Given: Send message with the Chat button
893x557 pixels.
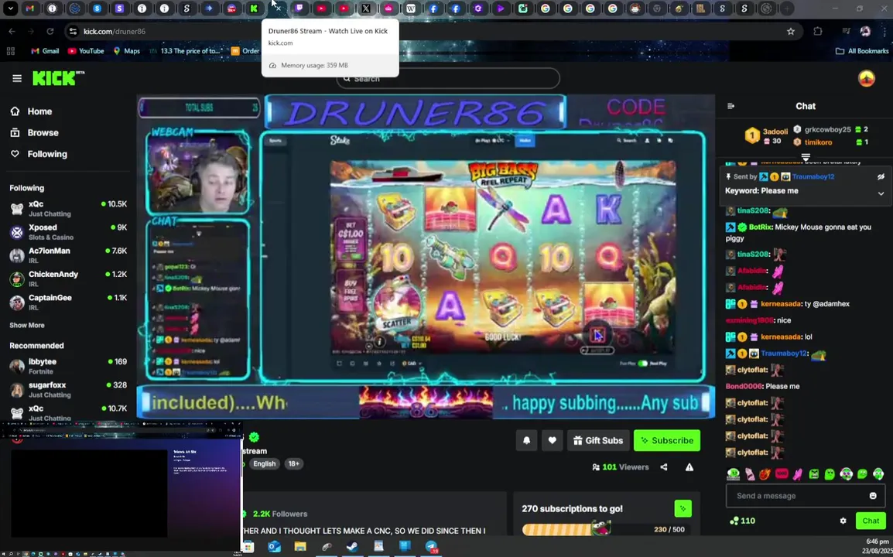Looking at the screenshot, I should [x=871, y=521].
